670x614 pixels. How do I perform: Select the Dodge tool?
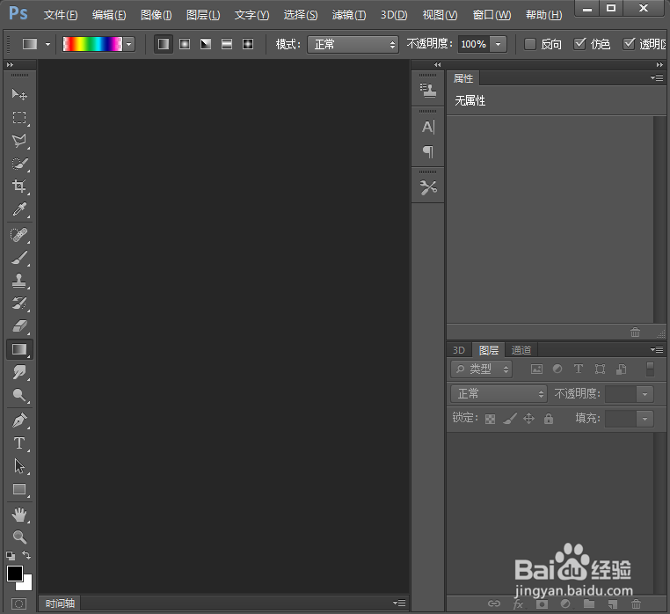point(19,396)
